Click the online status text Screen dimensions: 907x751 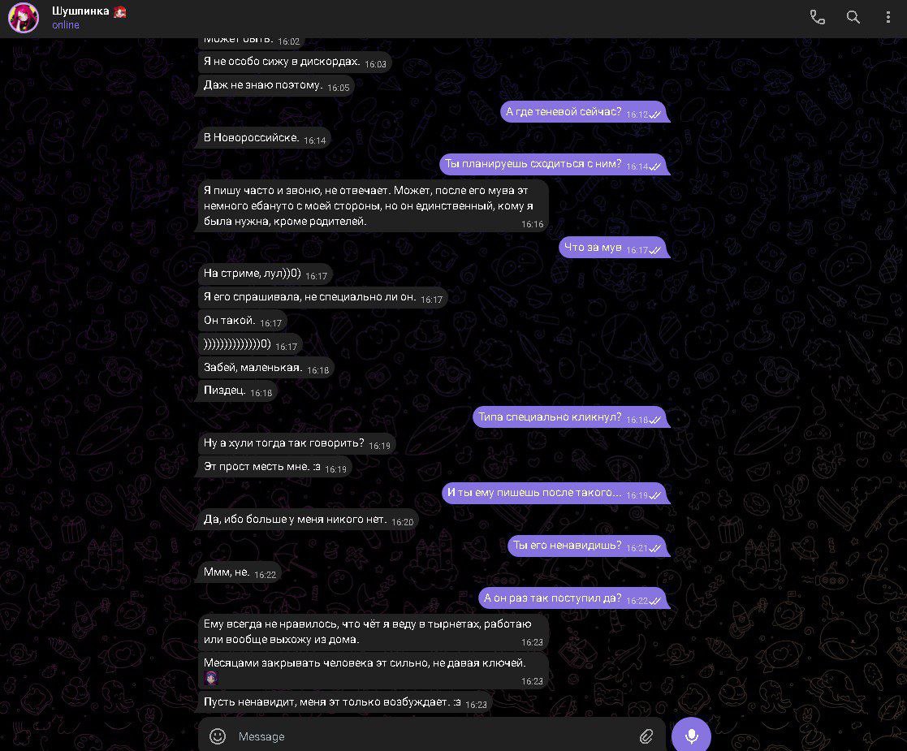[65, 25]
